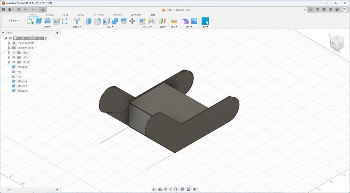Click the Pan hand tool
This screenshot has width=350, height=193.
coord(165,189)
